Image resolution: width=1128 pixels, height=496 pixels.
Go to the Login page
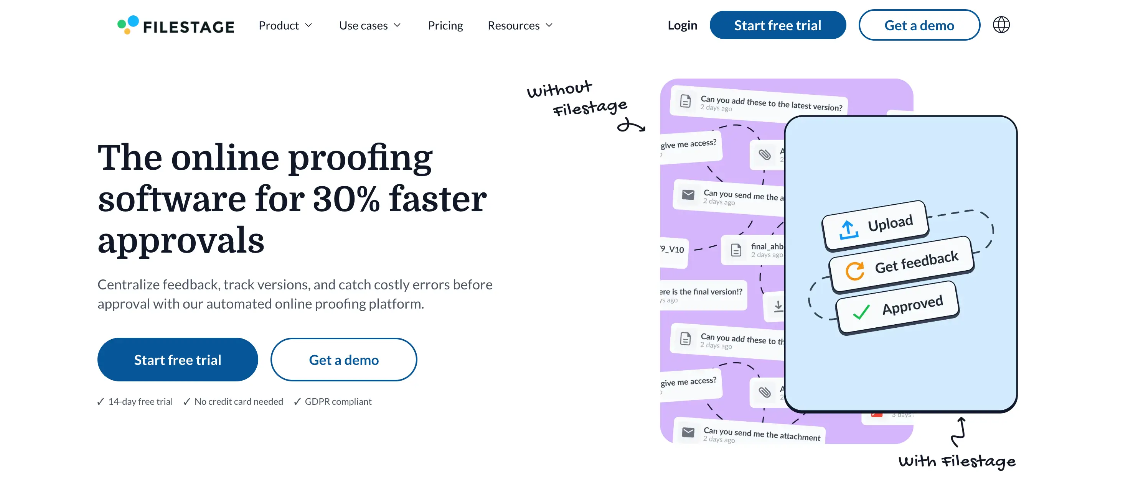[x=682, y=25]
